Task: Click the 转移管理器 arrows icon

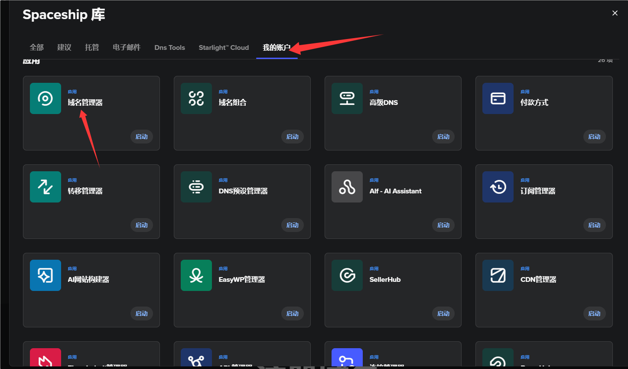Action: point(46,187)
